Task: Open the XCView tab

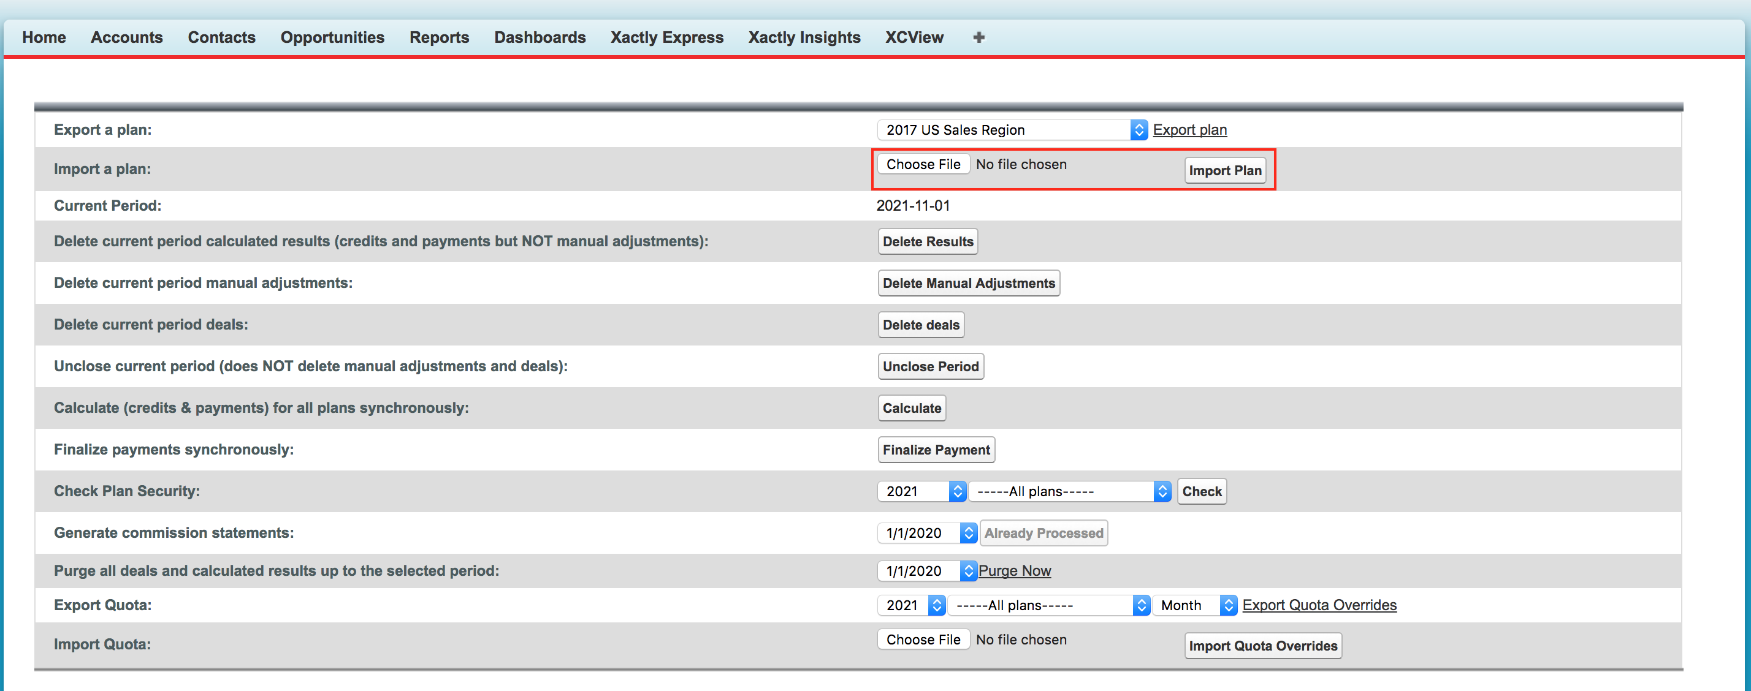Action: tap(914, 37)
